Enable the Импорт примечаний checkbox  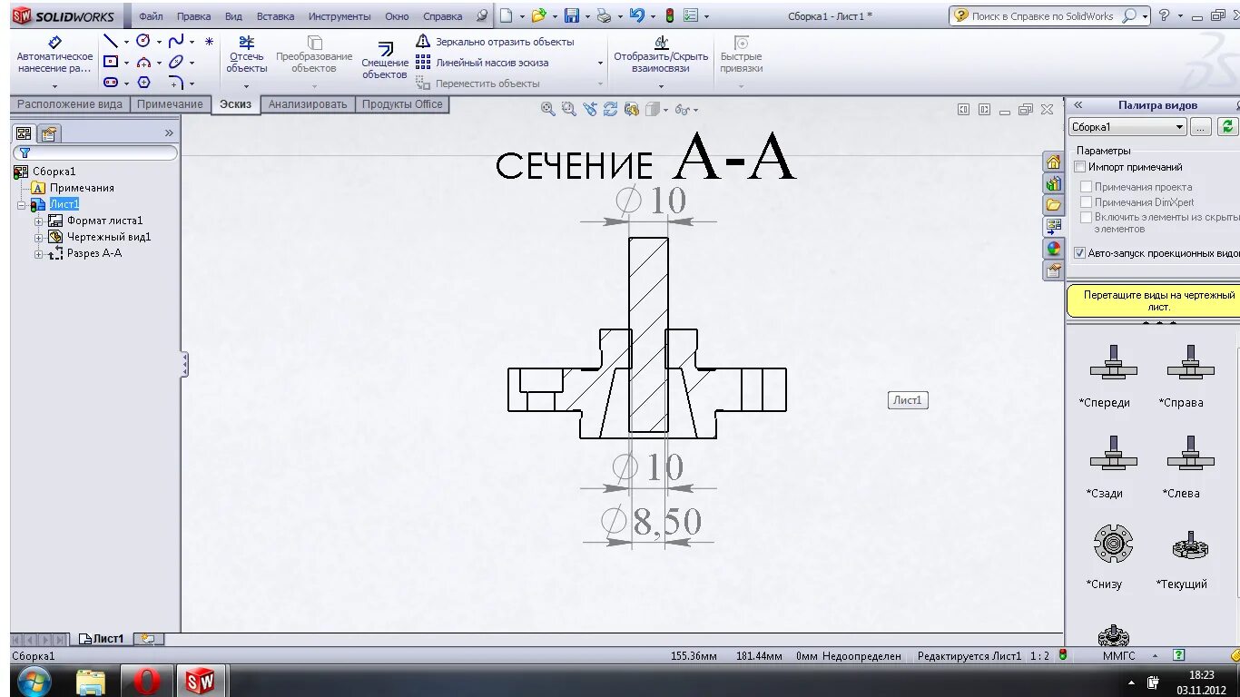tap(1079, 167)
